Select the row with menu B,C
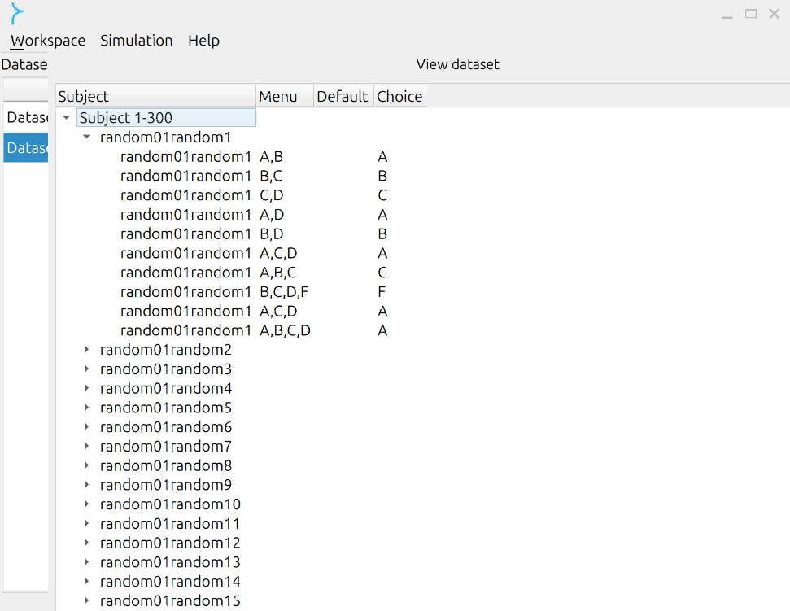The width and height of the screenshot is (790, 611). pyautogui.click(x=272, y=176)
